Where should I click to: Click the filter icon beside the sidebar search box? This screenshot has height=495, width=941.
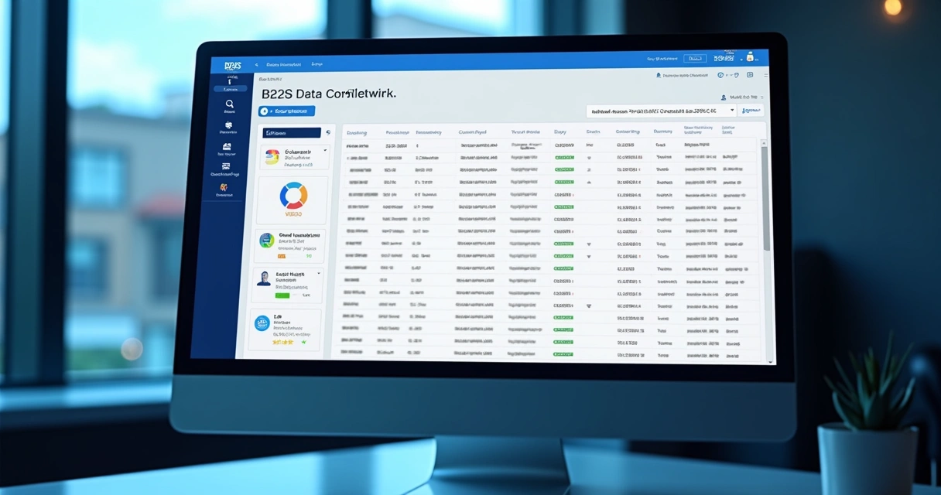coord(328,132)
